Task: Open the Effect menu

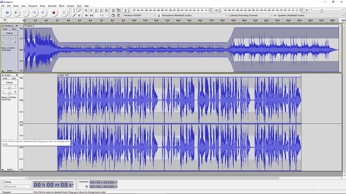Action: 61,5
